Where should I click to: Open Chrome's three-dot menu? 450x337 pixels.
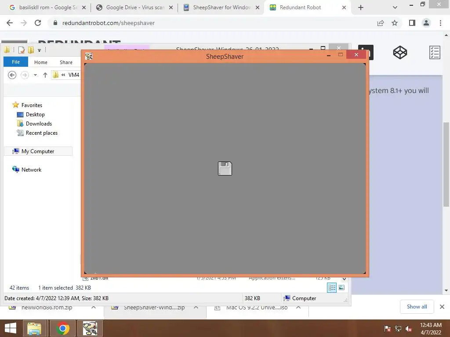coord(440,23)
